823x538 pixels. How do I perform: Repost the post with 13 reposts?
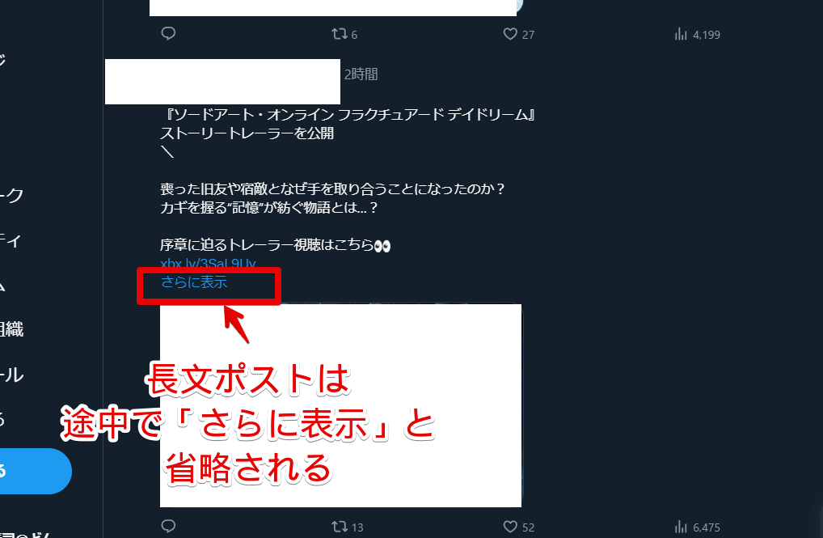coord(348,527)
